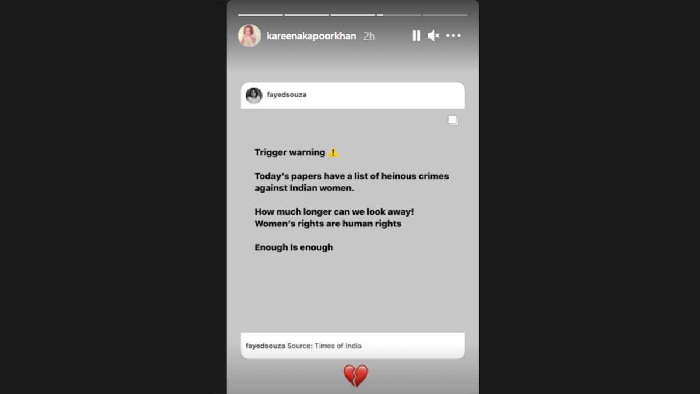Pause the story playback
The width and height of the screenshot is (700, 394).
[x=416, y=36]
